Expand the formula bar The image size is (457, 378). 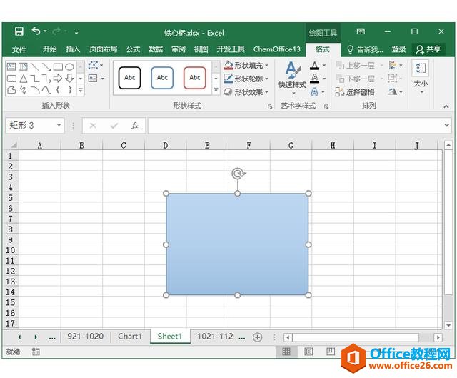446,126
